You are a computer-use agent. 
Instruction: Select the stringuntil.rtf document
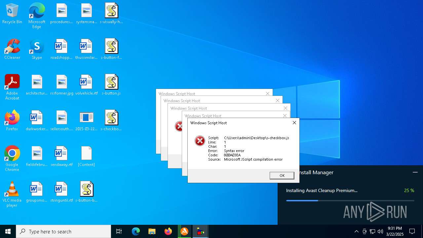pos(61,192)
